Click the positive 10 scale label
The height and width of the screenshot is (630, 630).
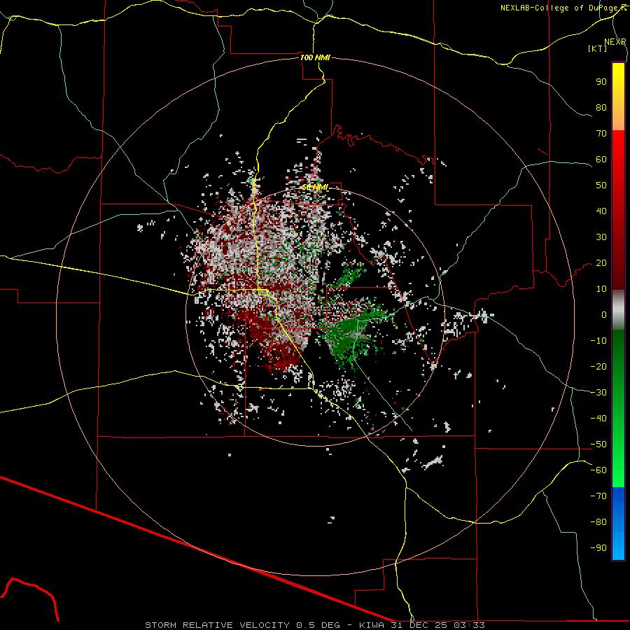coord(601,289)
